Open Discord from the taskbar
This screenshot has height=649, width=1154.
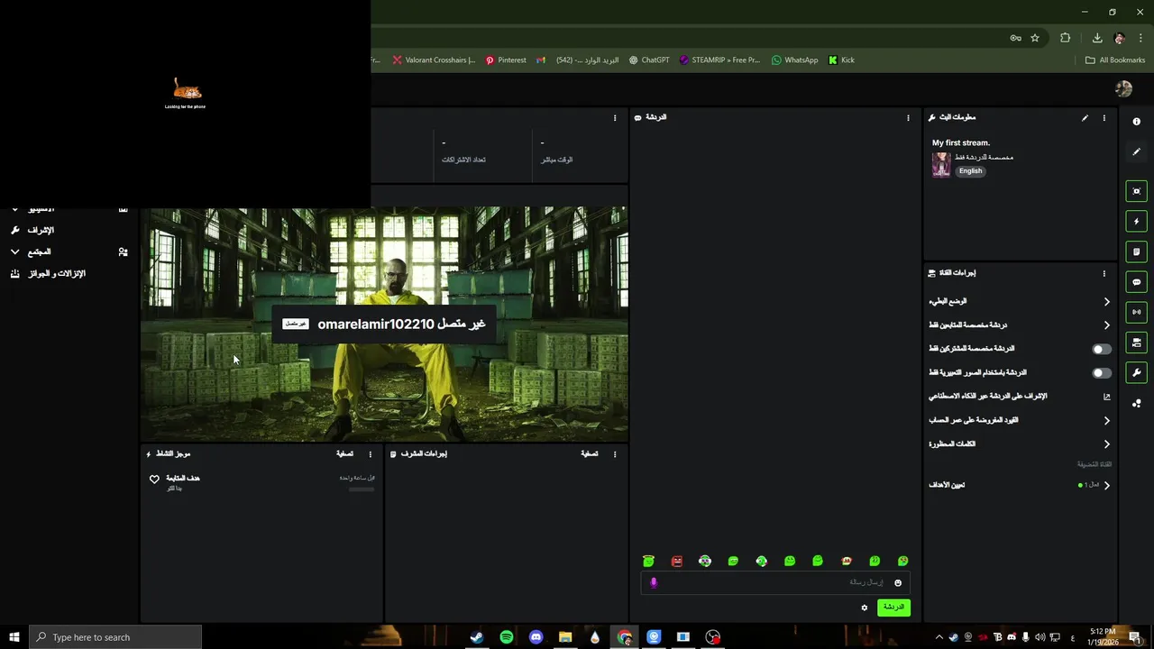point(536,637)
